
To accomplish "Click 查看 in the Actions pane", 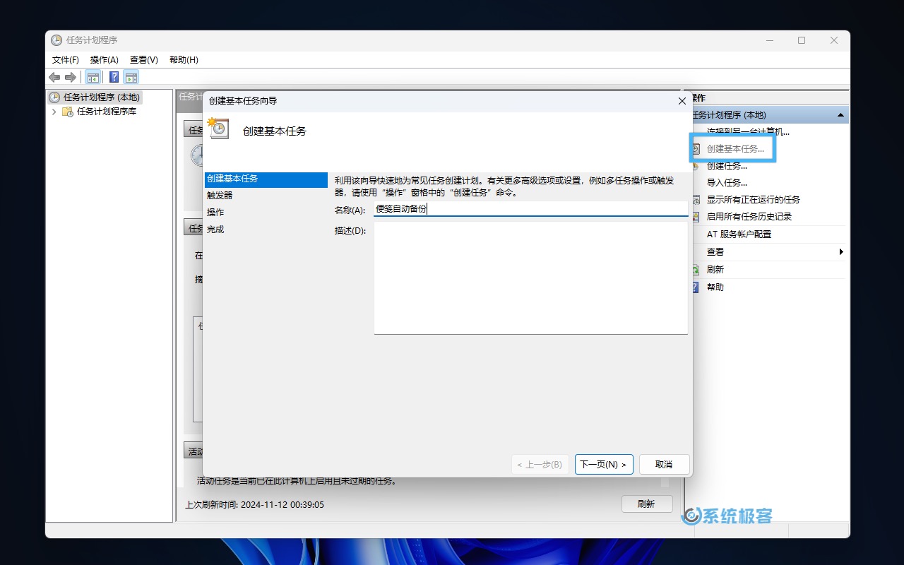I will pyautogui.click(x=715, y=251).
